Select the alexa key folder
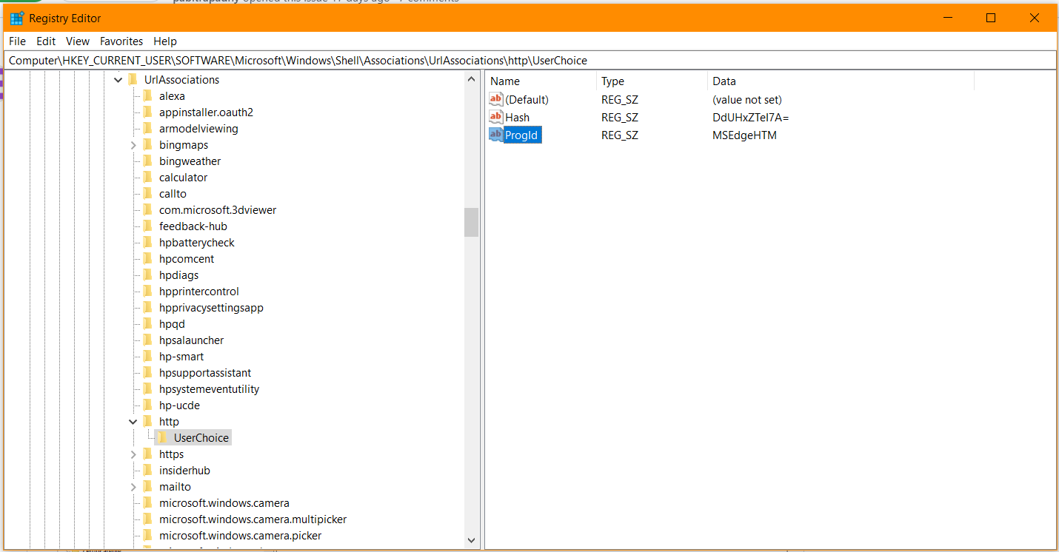 [x=172, y=95]
